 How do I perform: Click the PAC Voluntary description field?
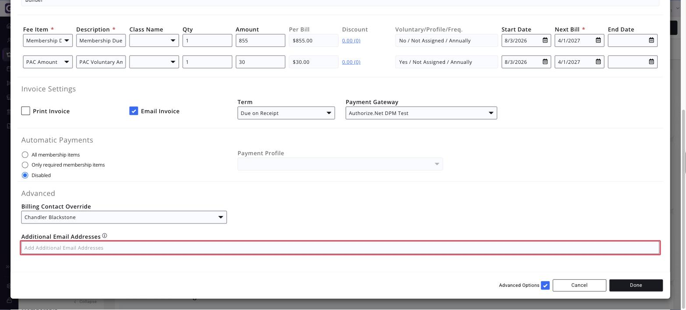(101, 62)
